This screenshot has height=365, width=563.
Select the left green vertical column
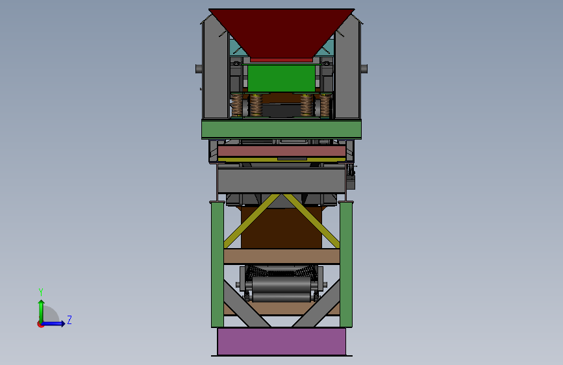pos(218,264)
